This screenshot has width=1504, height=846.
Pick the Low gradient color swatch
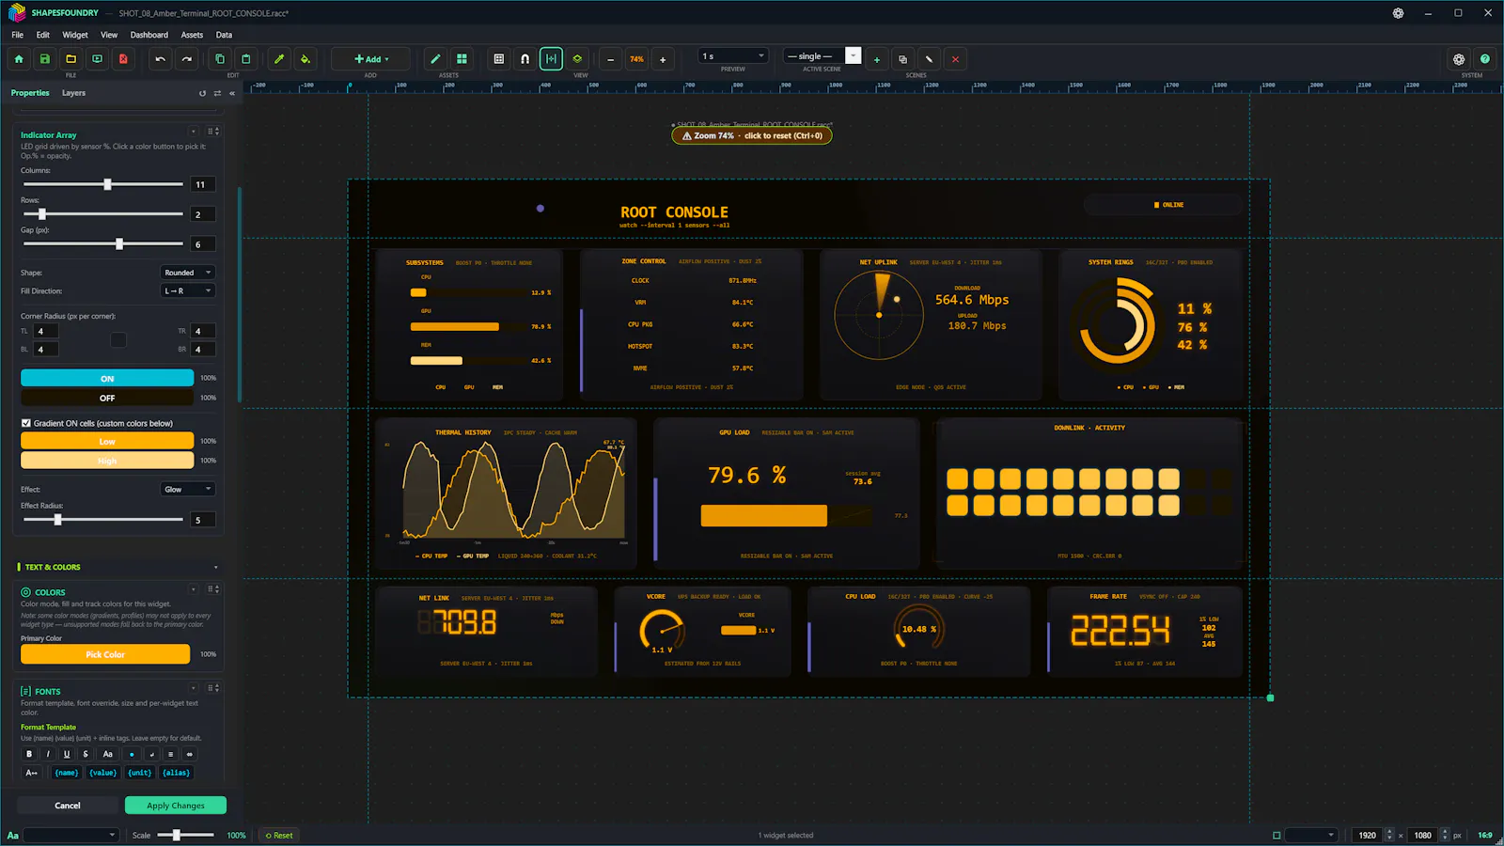tap(107, 441)
